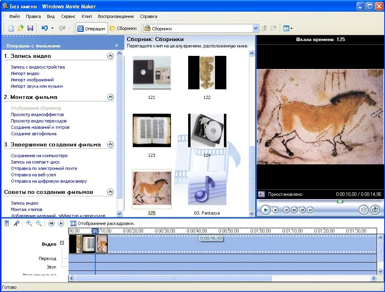Open Создание названий и титров link

click(40, 127)
